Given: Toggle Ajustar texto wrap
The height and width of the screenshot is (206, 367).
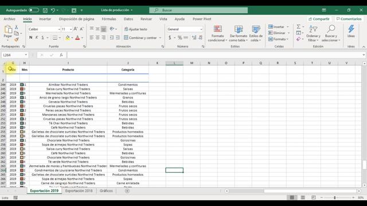Looking at the screenshot, I should 136,29.
